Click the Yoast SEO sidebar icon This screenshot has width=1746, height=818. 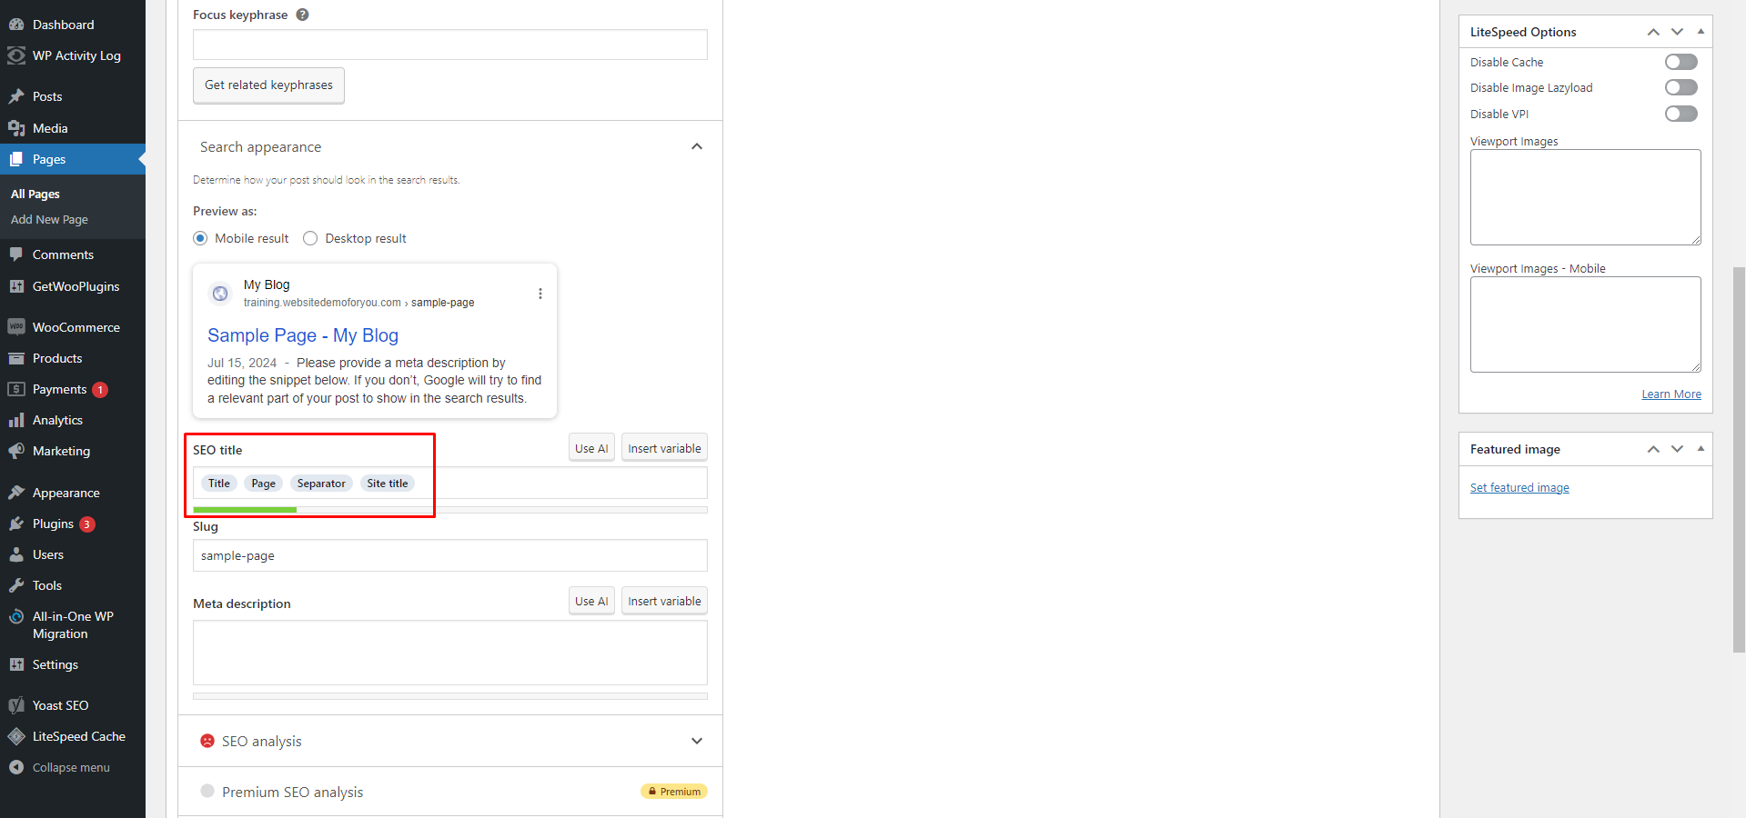point(16,705)
